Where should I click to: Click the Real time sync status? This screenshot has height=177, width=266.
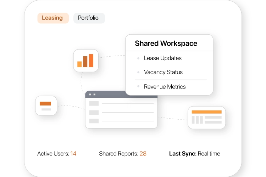click(209, 154)
